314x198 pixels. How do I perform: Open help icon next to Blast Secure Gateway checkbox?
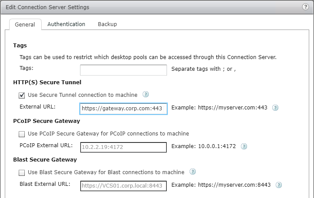193,172
